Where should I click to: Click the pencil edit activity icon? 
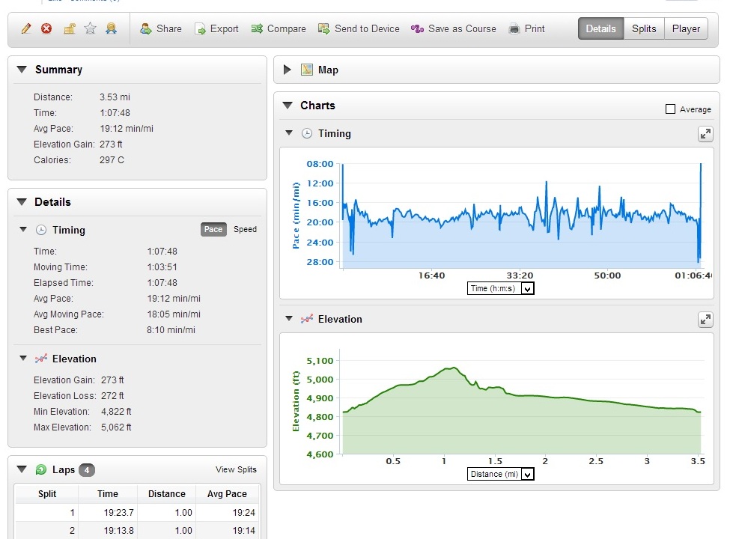click(26, 29)
